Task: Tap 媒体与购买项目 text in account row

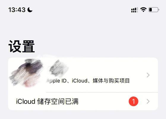Action: [x=111, y=81]
